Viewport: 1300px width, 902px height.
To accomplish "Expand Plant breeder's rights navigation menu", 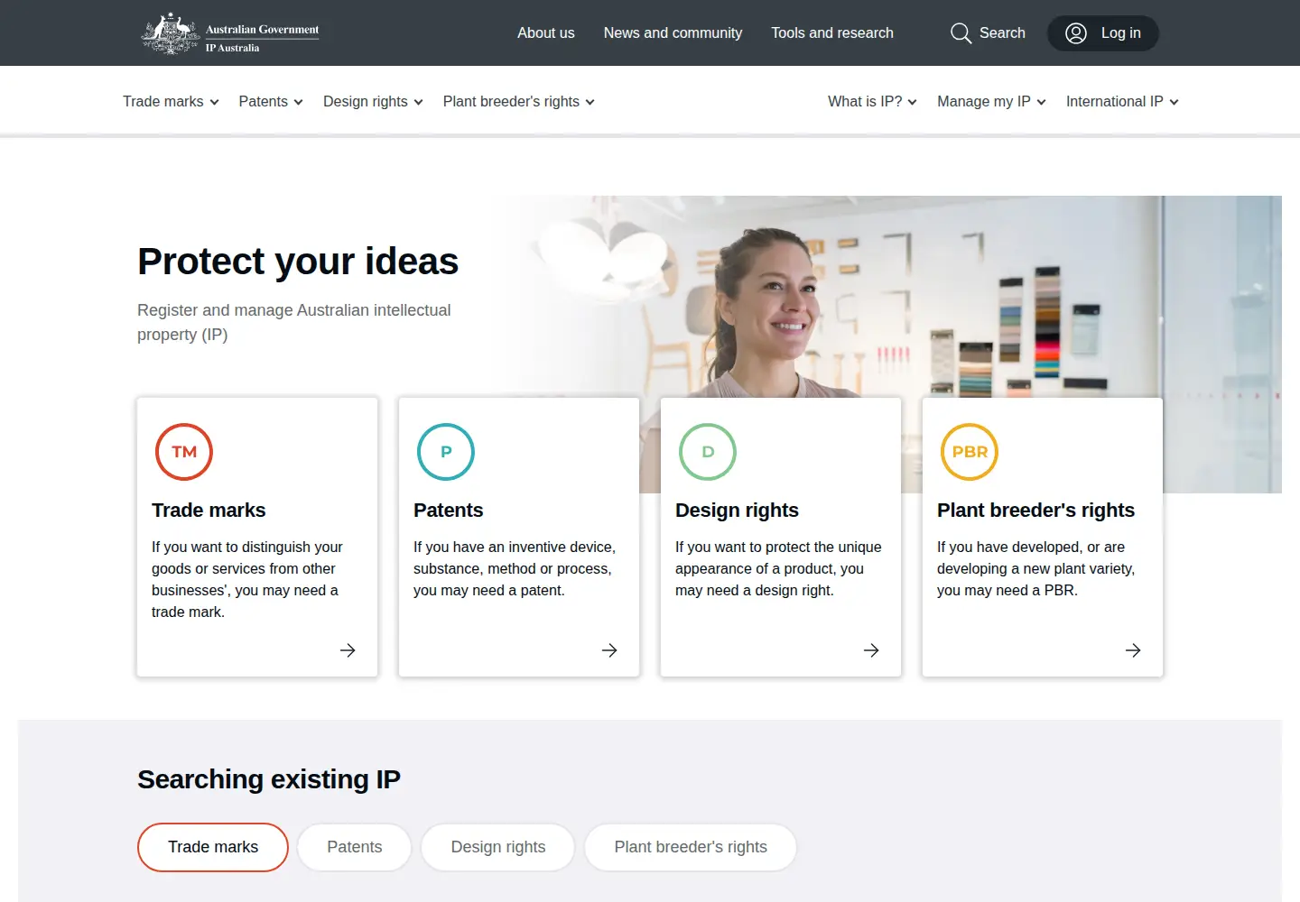I will coord(518,102).
